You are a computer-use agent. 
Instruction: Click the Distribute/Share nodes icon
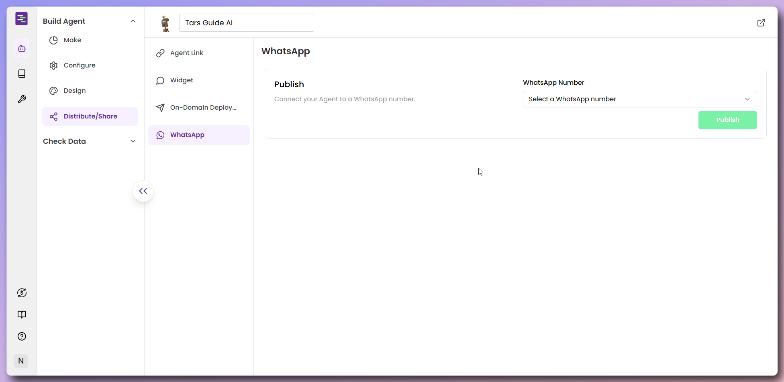53,116
